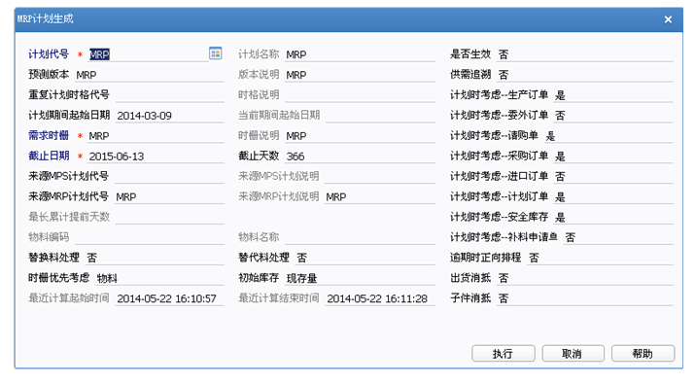Click the 物料名称 field
This screenshot has width=695, height=383.
360,237
